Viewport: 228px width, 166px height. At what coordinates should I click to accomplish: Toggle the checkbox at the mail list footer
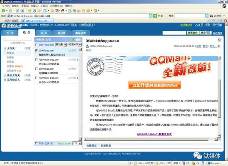36,144
